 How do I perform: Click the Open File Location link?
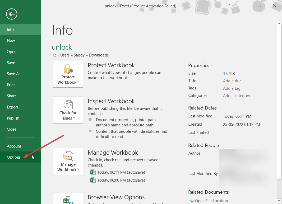click(211, 201)
